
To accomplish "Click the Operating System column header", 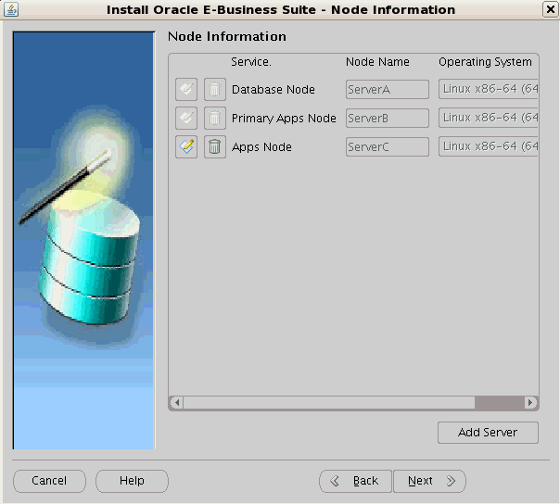I will pyautogui.click(x=485, y=62).
